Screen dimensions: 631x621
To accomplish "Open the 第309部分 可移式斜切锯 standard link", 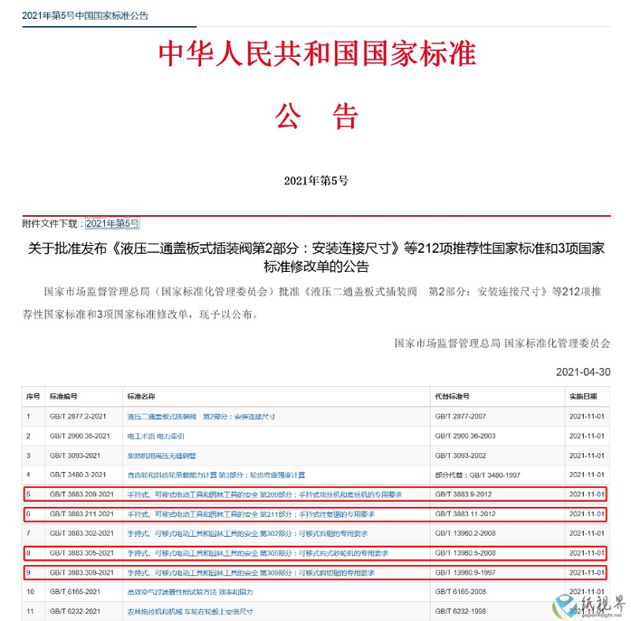I will (251, 573).
